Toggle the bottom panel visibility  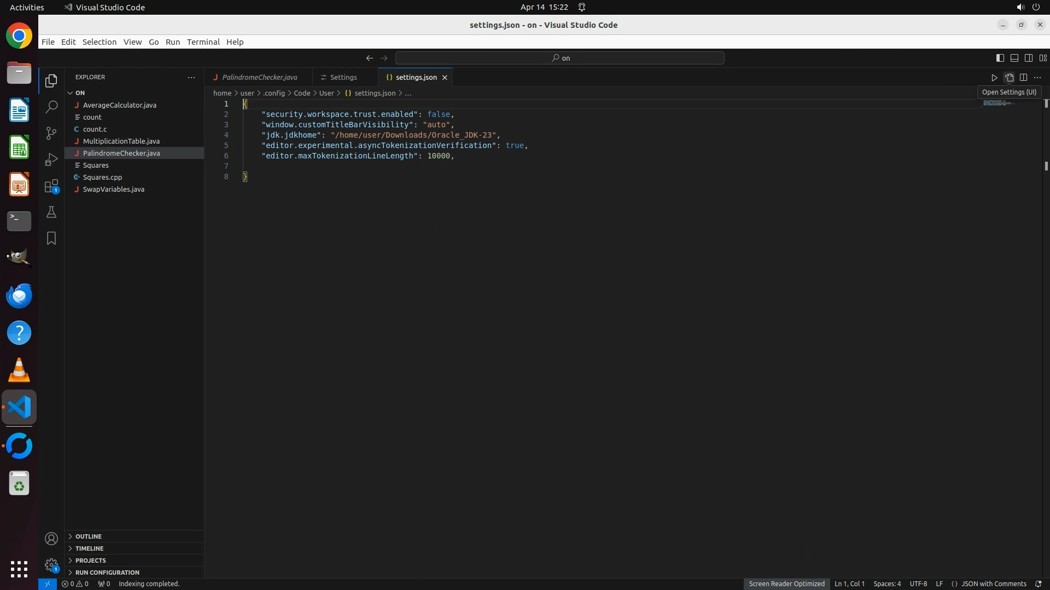1014,58
